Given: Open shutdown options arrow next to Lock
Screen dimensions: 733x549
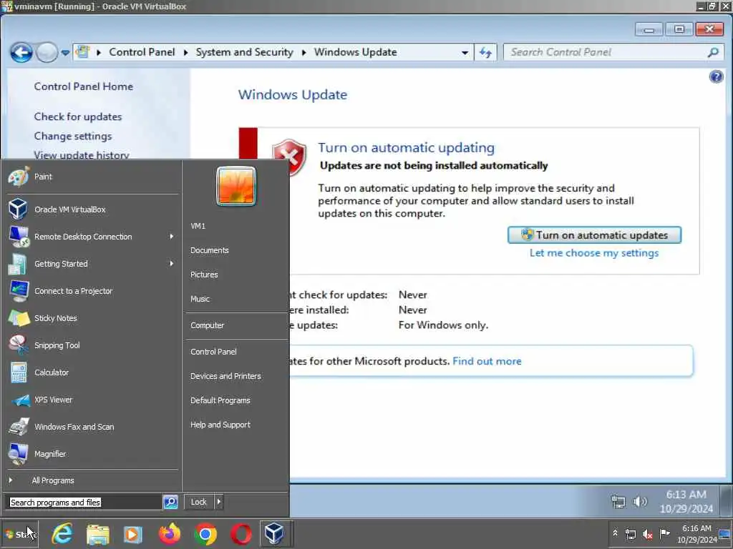Looking at the screenshot, I should coord(219,502).
